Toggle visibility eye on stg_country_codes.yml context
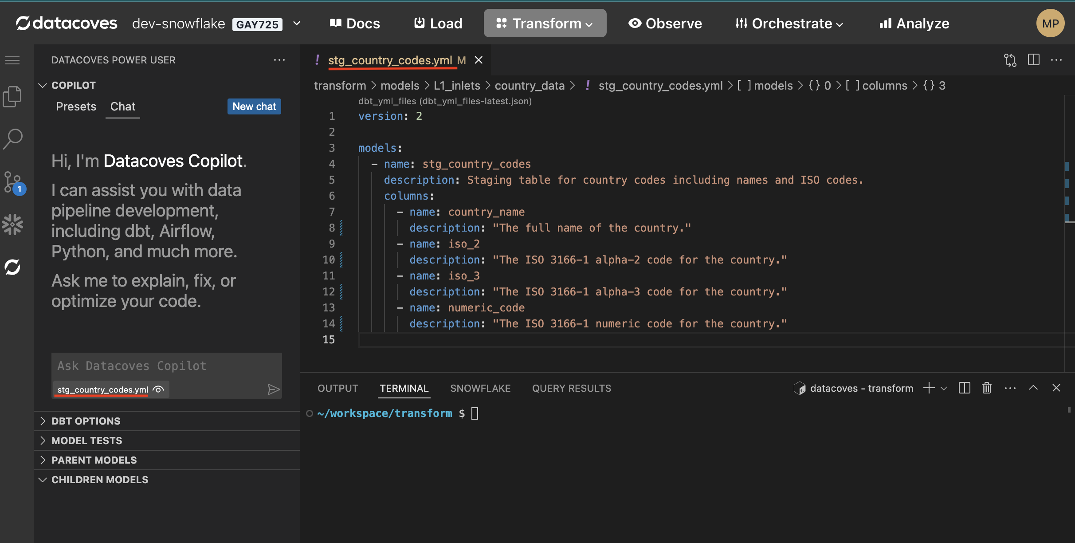The height and width of the screenshot is (543, 1075). pyautogui.click(x=158, y=390)
